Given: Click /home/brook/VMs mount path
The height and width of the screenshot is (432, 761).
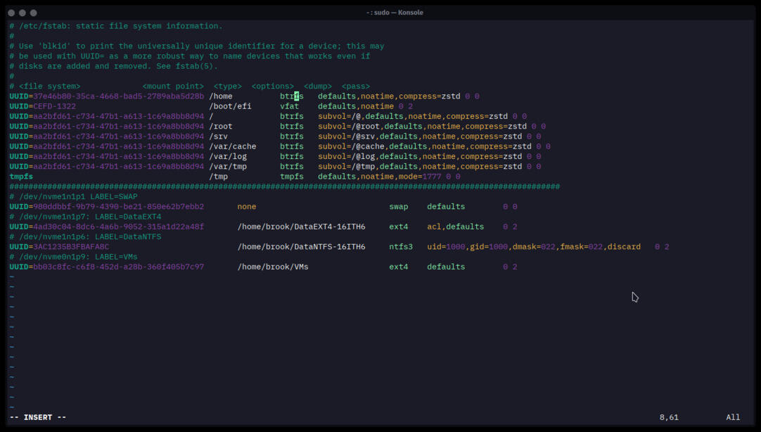Looking at the screenshot, I should click(273, 267).
